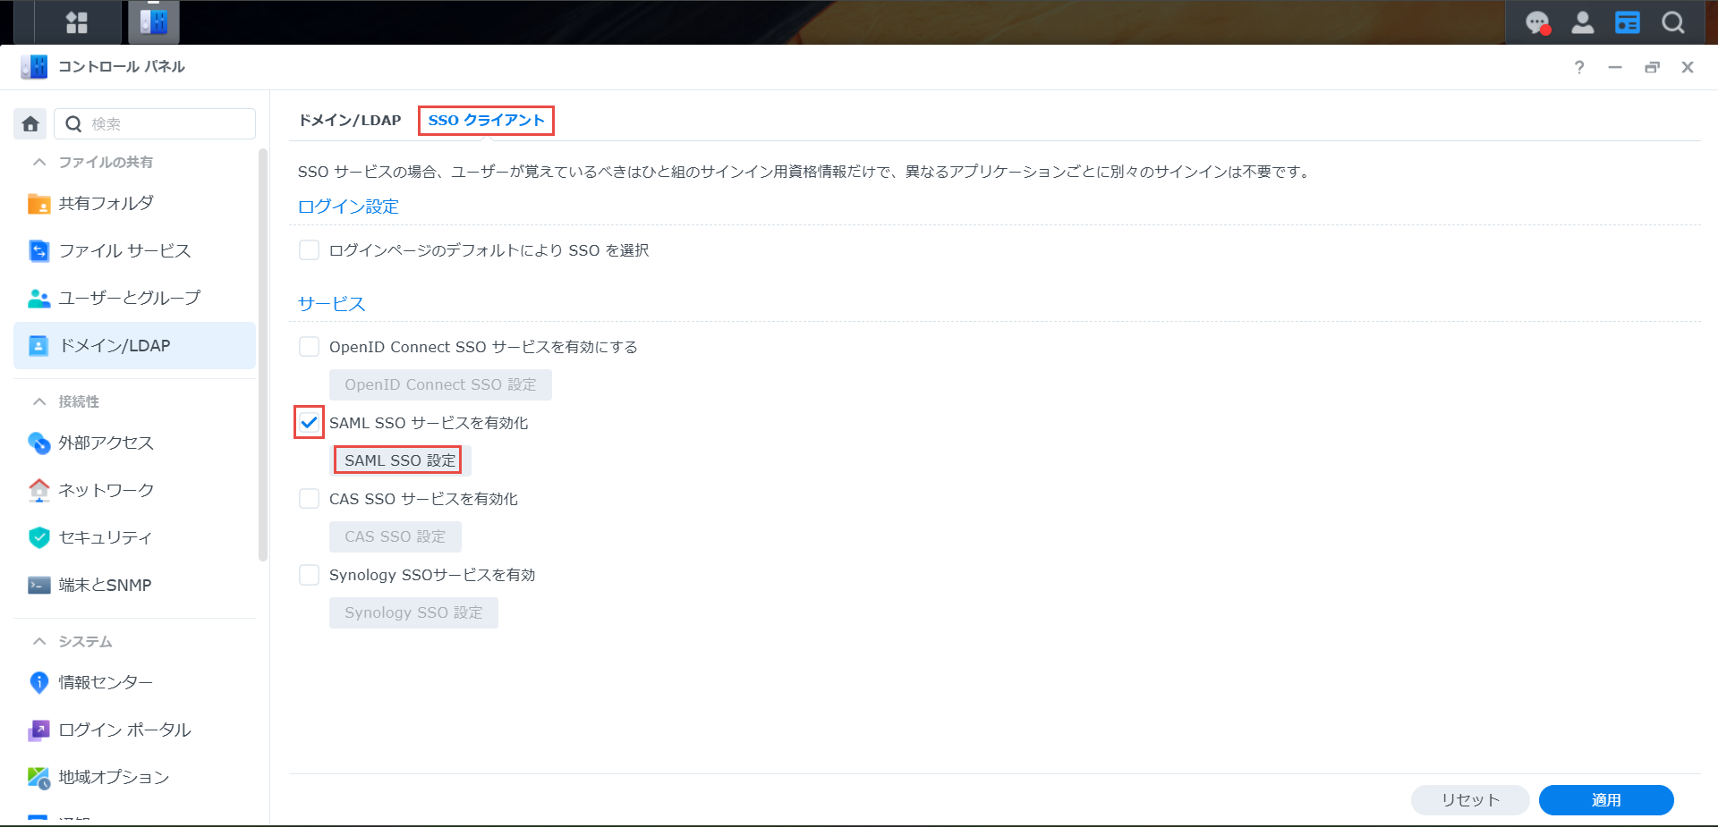Click the notifications chat bubble icon
1718x827 pixels.
[x=1537, y=22]
